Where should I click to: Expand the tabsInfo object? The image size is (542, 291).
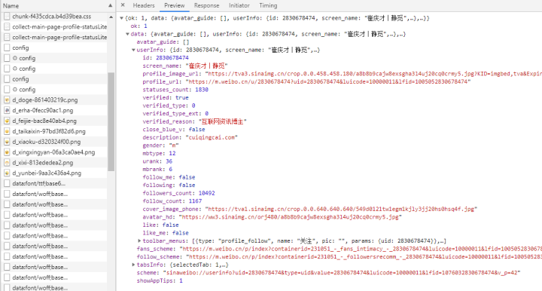(x=133, y=265)
